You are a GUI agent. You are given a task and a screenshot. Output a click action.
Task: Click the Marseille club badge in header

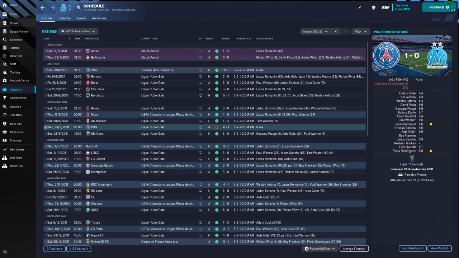click(x=63, y=8)
